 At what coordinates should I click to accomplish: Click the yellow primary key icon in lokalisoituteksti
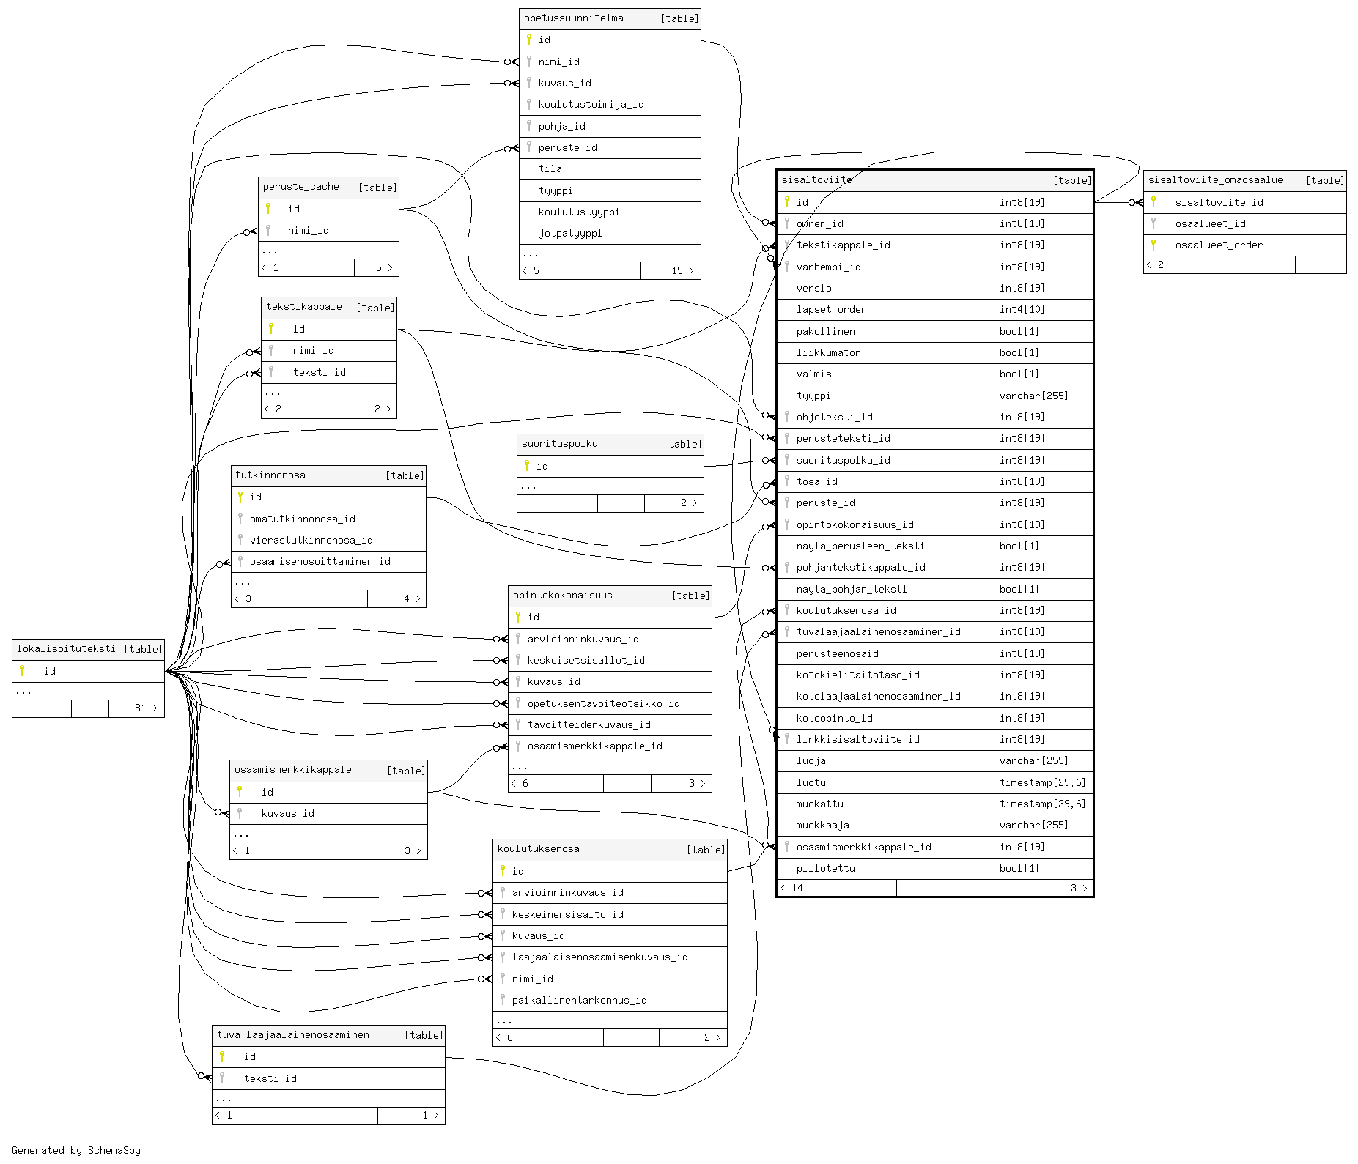(x=22, y=670)
